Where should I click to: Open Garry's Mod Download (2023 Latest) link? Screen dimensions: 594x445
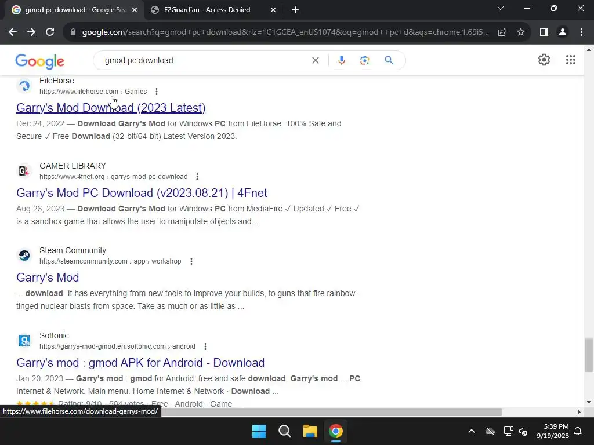pyautogui.click(x=111, y=108)
